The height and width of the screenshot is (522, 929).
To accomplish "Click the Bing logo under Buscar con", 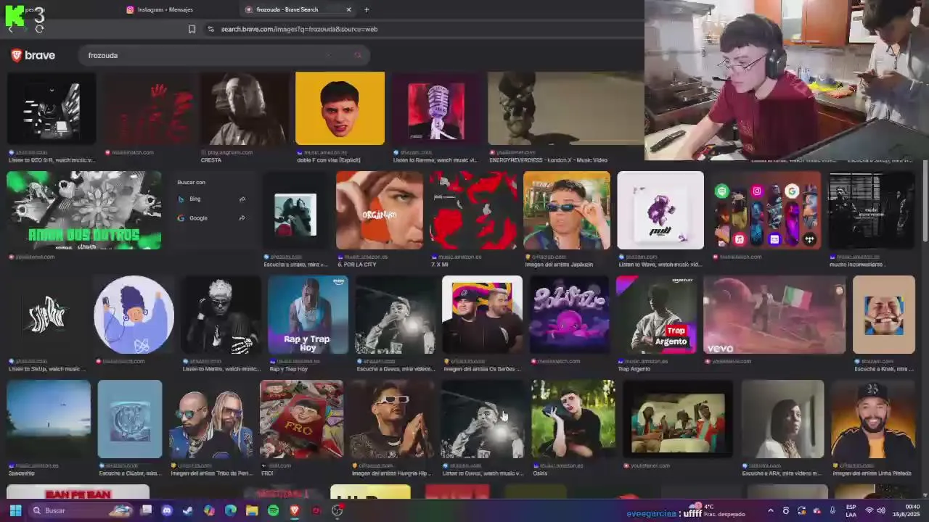I will pos(181,199).
